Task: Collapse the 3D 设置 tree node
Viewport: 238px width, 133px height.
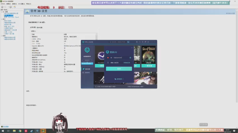Action: 1,11
